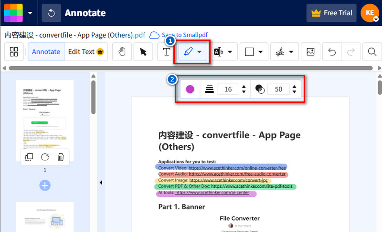The image size is (382, 232).
Task: Select the highlighter pen tool
Action: [x=188, y=51]
